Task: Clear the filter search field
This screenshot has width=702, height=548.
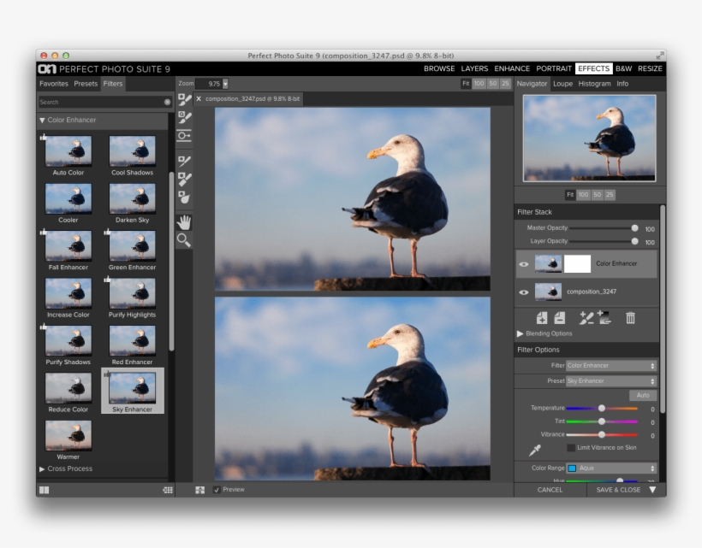Action: pyautogui.click(x=167, y=102)
